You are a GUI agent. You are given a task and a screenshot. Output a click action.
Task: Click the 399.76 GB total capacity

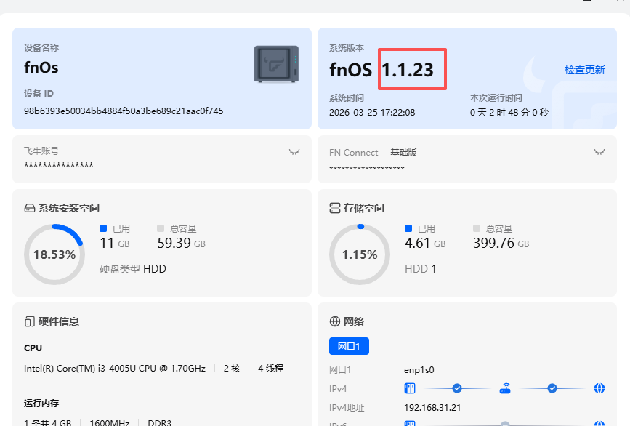(501, 244)
